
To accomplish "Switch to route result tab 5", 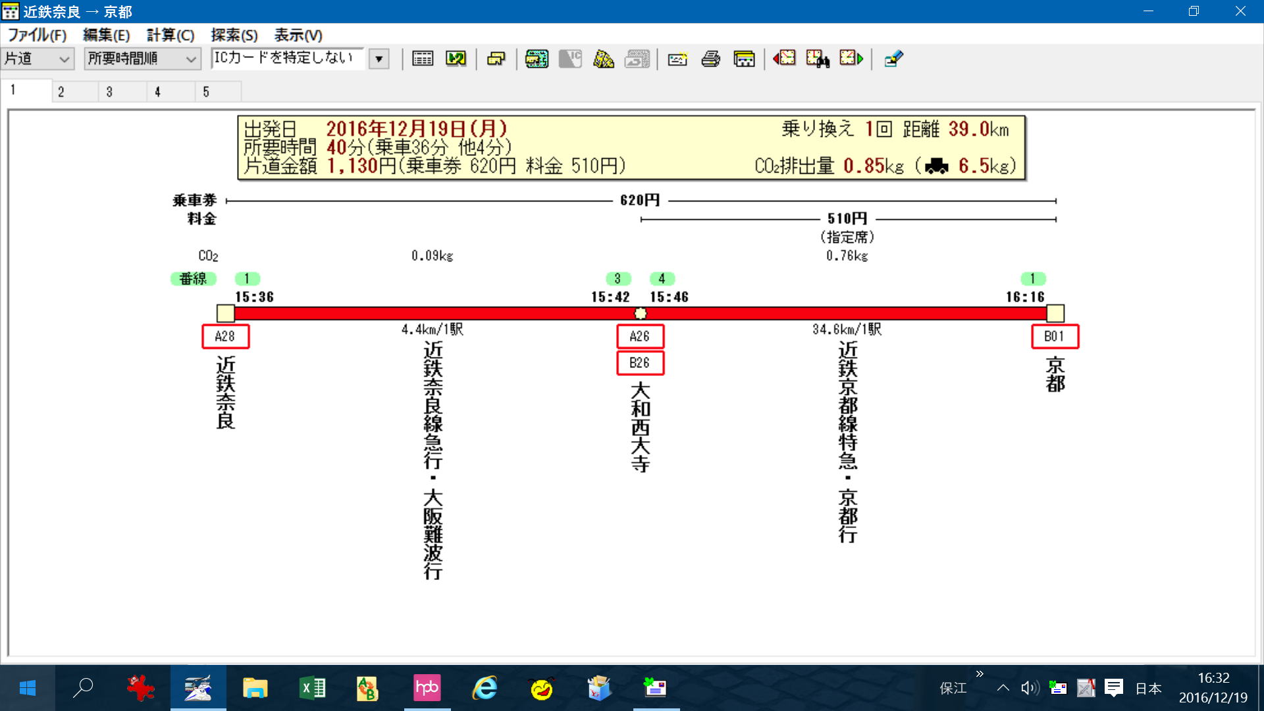I will click(x=219, y=92).
